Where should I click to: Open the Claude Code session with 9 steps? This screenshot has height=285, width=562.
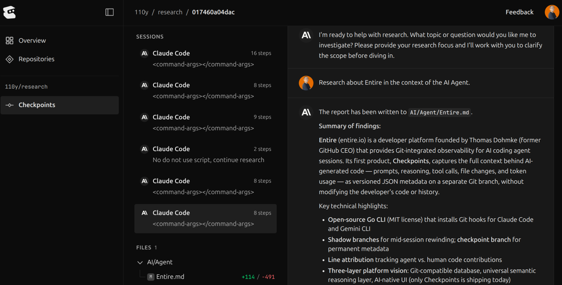tap(205, 123)
